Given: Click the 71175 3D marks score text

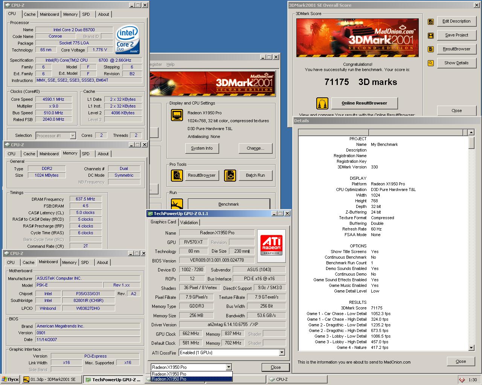Looking at the screenshot, I should click(360, 82).
